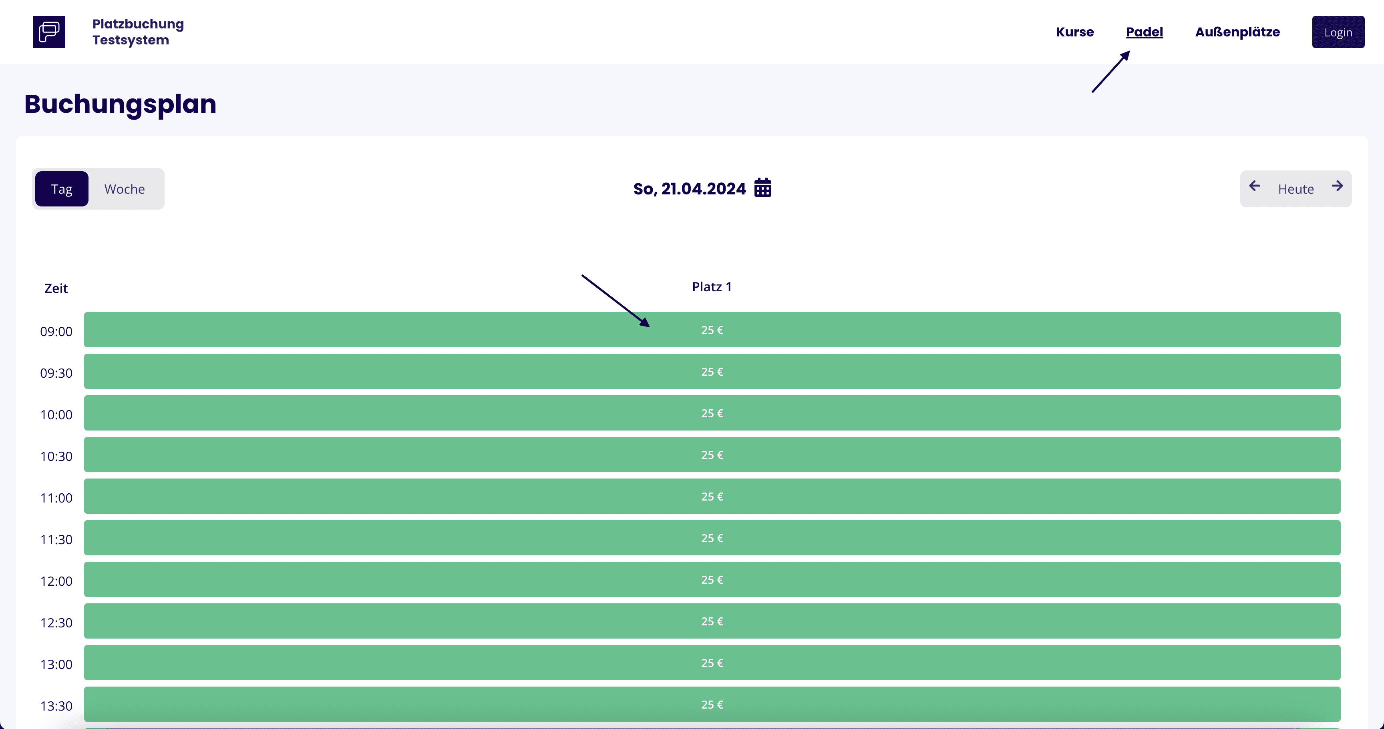This screenshot has height=729, width=1384.
Task: Book the 09:30 slot on Platz 1
Action: click(x=712, y=371)
